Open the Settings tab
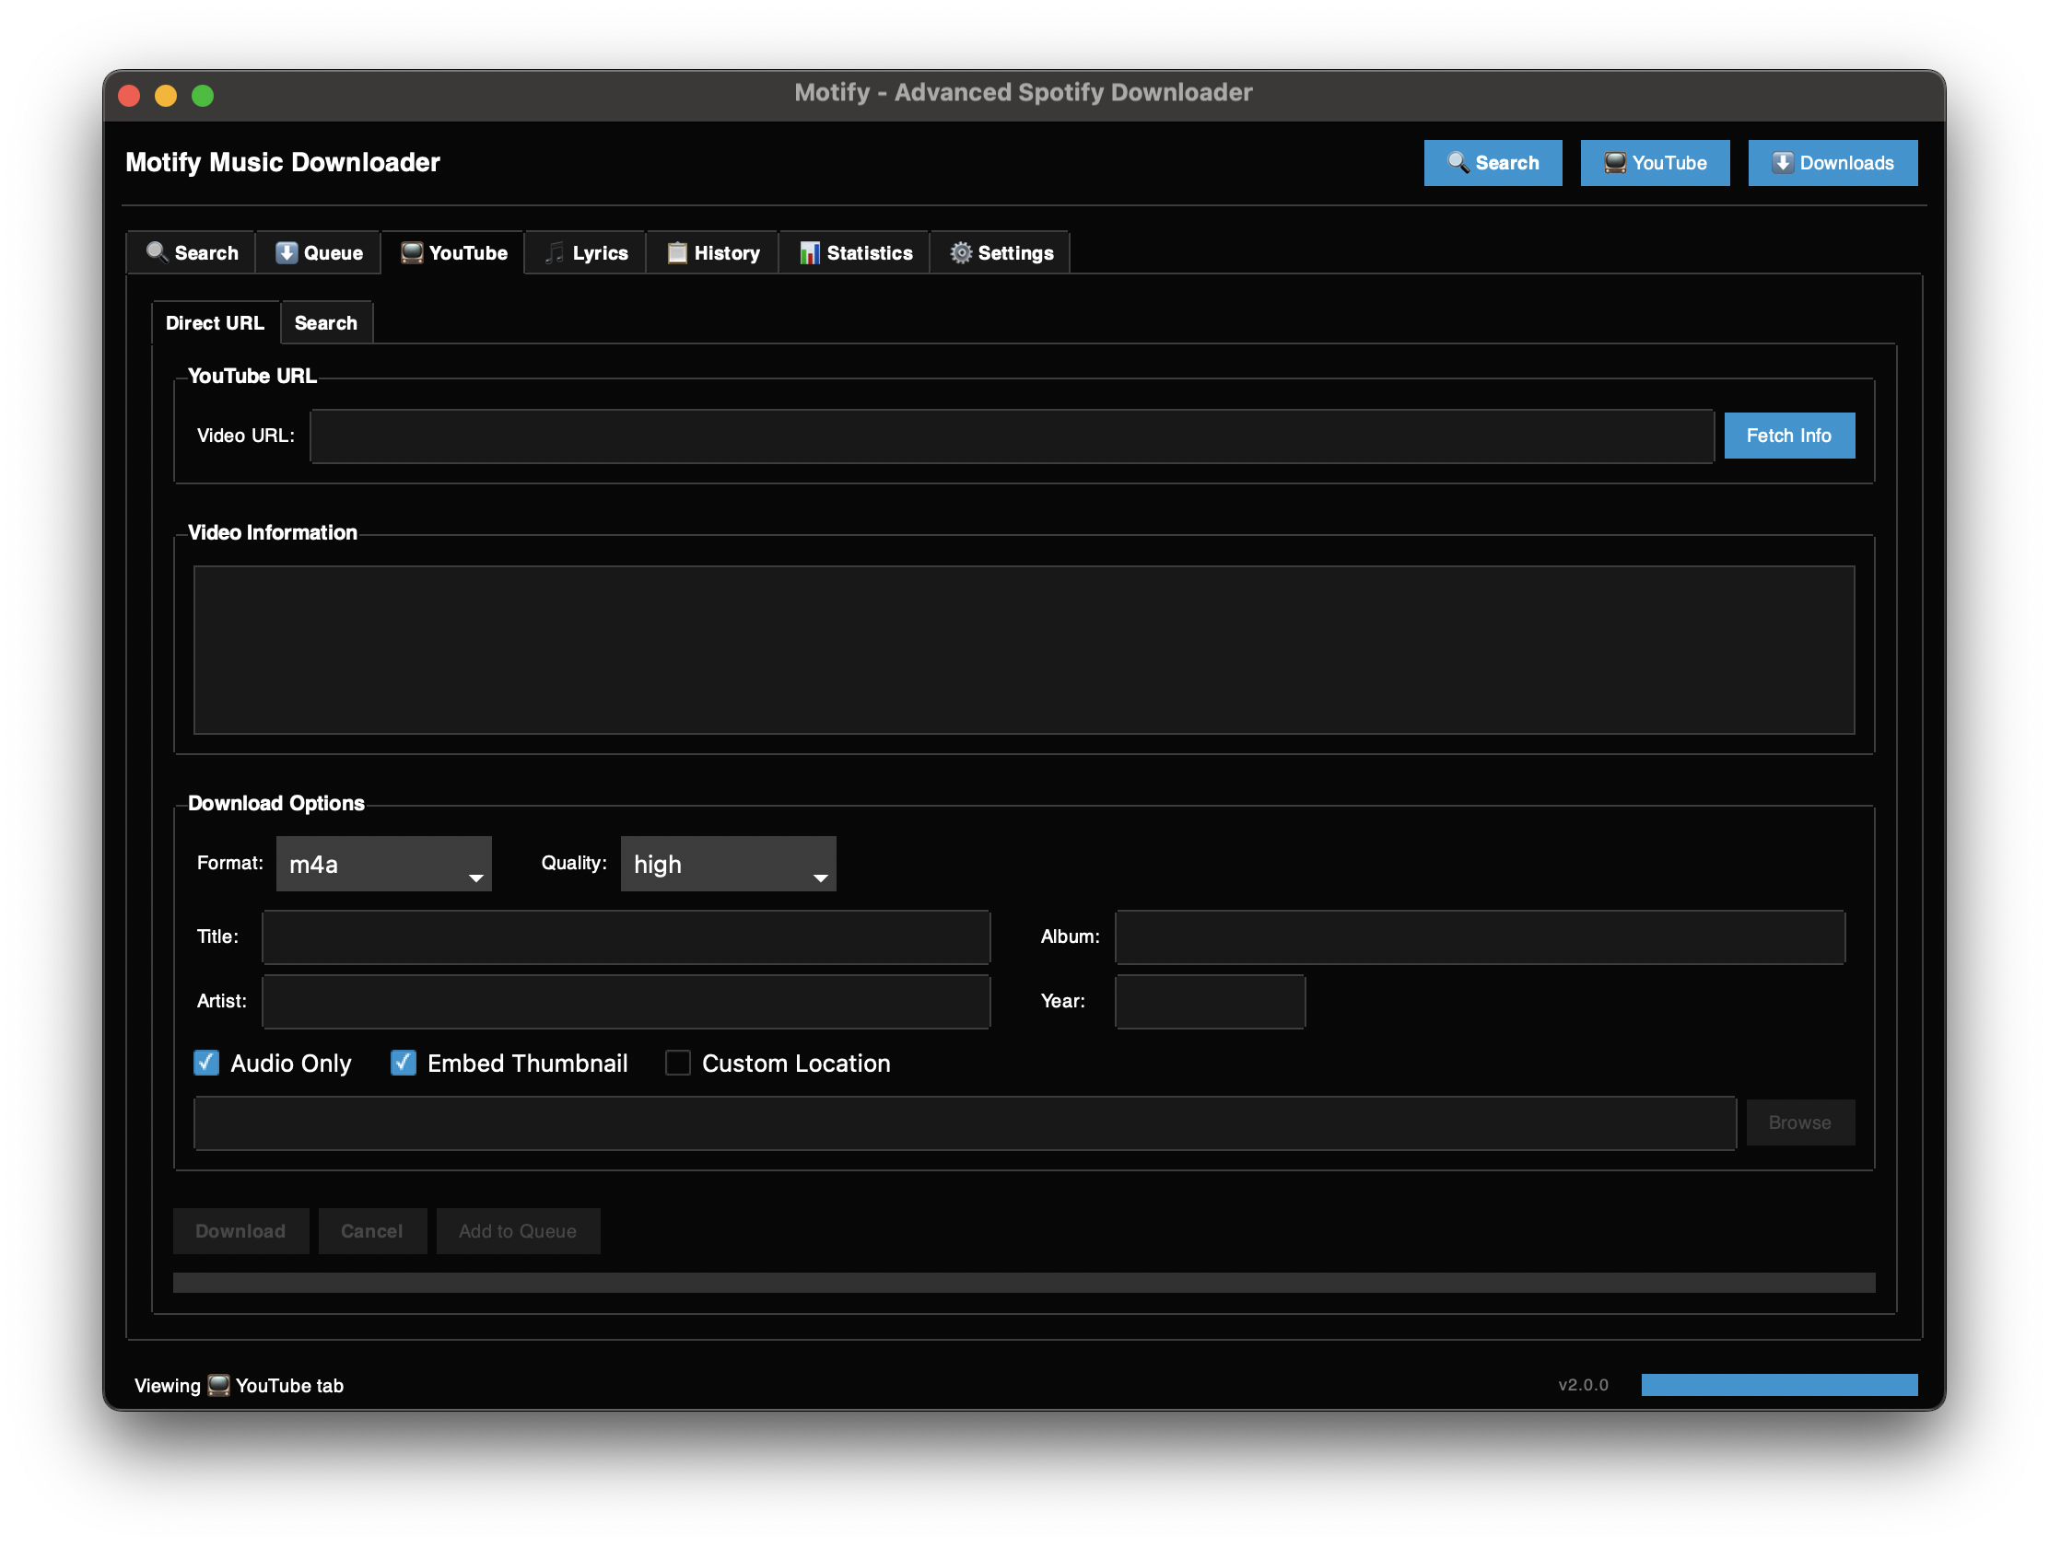The width and height of the screenshot is (2049, 1547). click(1001, 252)
